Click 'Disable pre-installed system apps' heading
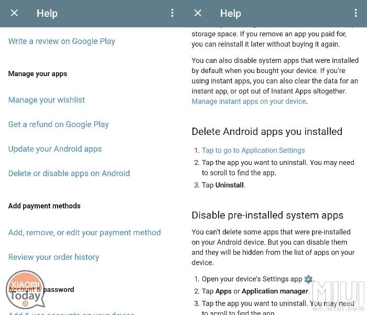The image size is (367, 315). [x=267, y=215]
